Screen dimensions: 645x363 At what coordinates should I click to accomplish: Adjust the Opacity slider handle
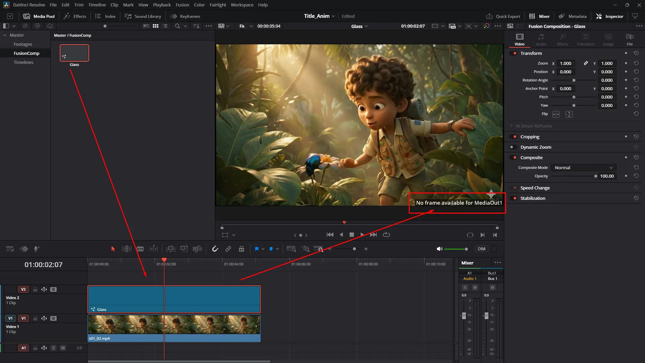point(596,176)
